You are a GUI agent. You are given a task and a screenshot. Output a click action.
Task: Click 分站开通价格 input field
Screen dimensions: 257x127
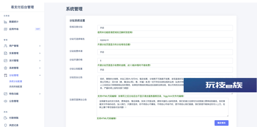tap(165, 61)
